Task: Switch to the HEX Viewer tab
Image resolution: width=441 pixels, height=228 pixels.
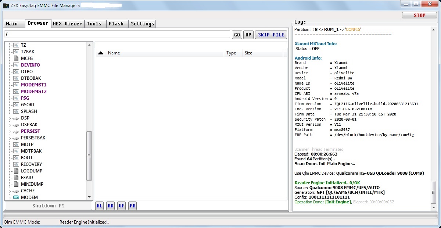Action: (x=68, y=24)
